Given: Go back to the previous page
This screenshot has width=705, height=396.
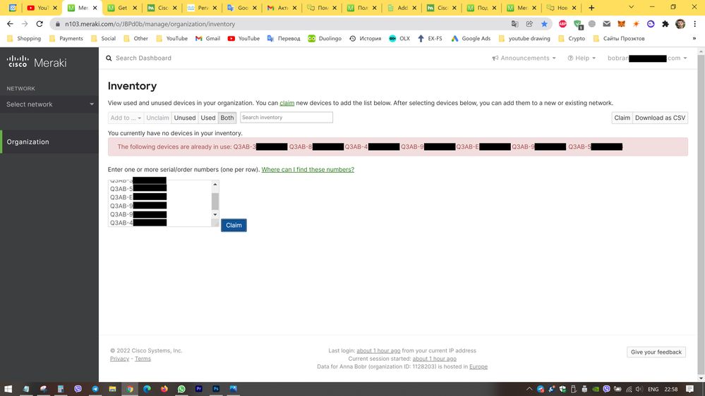Looking at the screenshot, I should tap(10, 24).
